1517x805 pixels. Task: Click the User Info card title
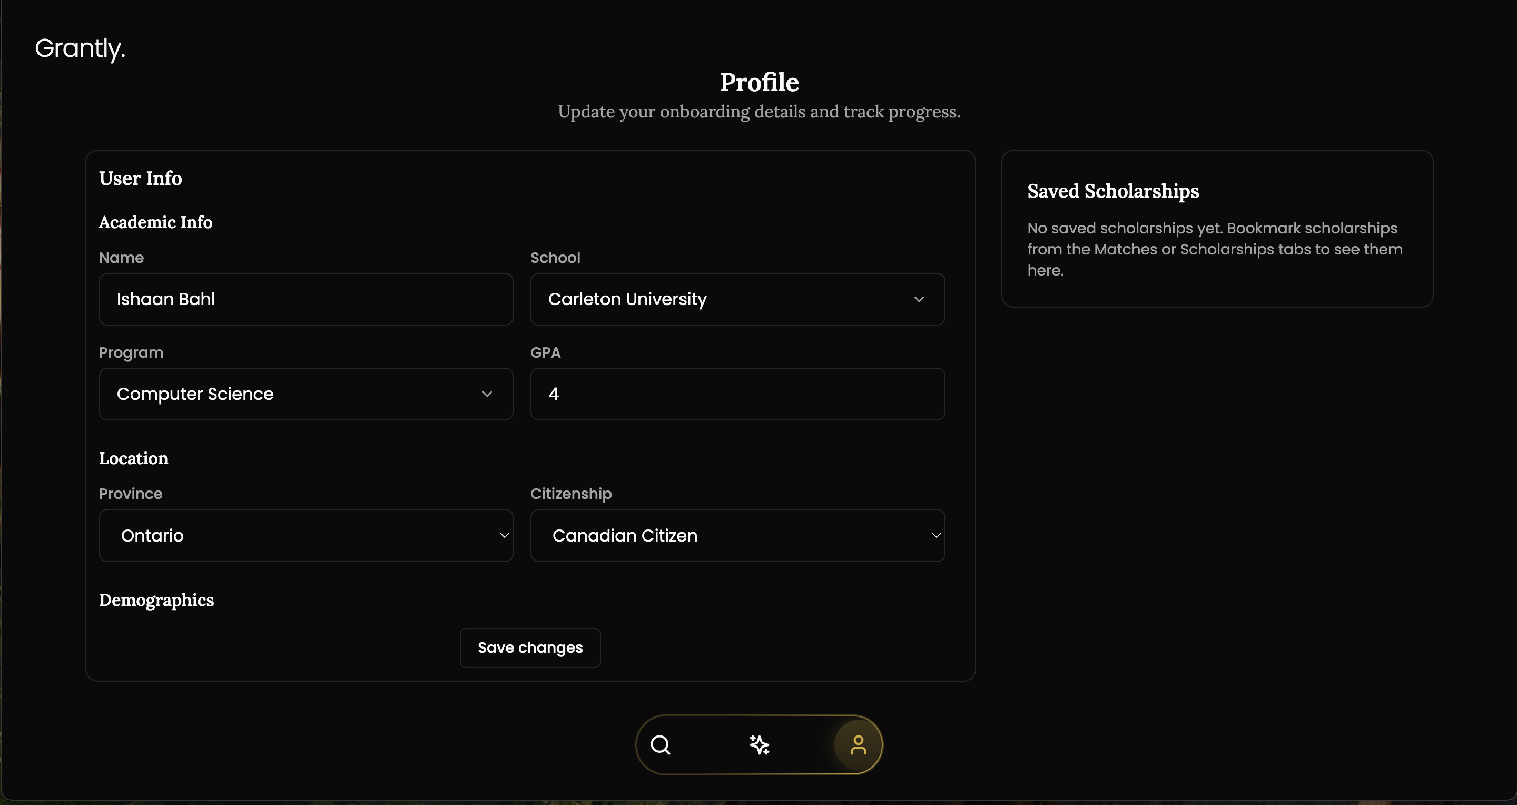(140, 179)
